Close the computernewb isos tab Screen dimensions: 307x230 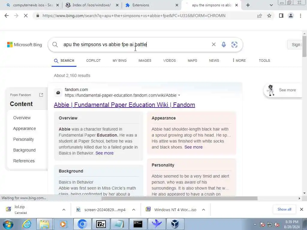click(58, 5)
